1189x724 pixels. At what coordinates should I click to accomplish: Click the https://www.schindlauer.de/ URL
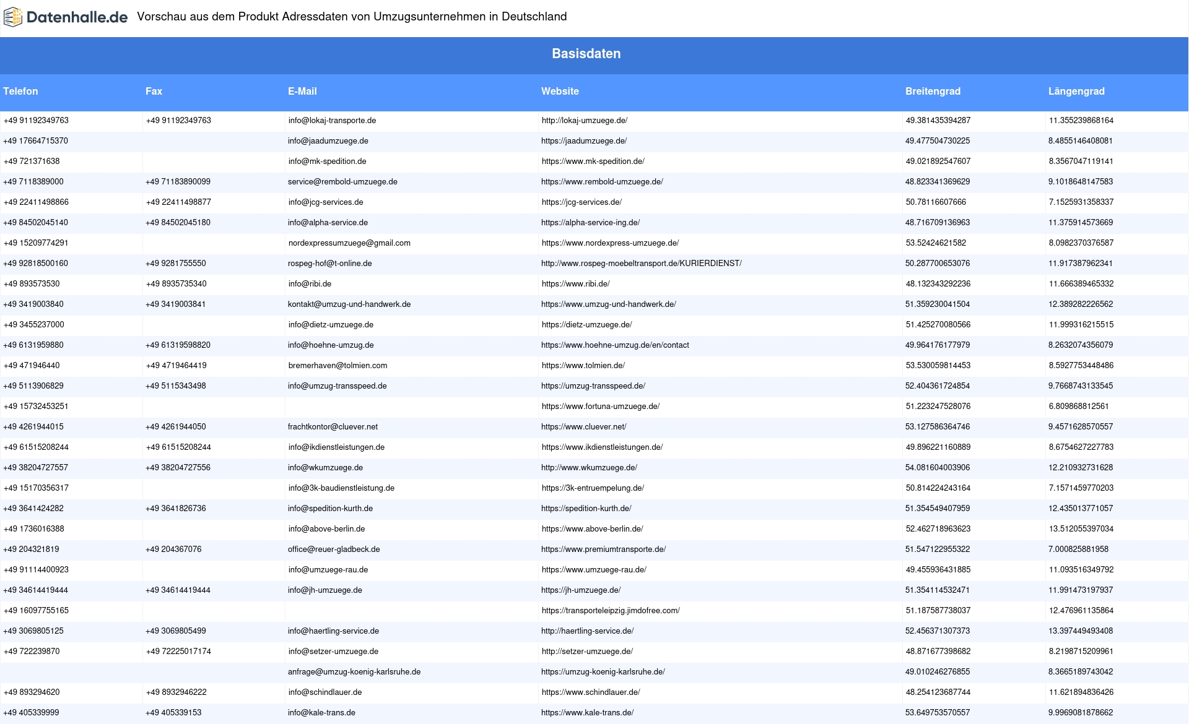pos(591,692)
